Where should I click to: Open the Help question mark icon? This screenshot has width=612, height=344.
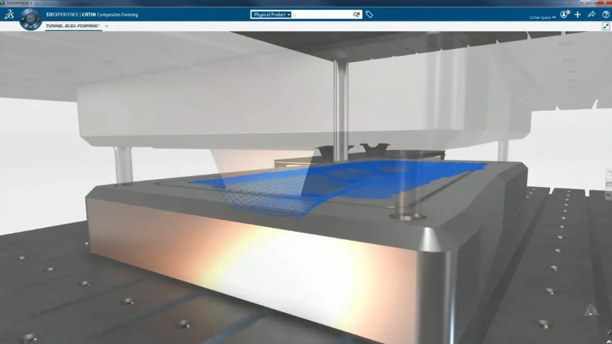606,15
